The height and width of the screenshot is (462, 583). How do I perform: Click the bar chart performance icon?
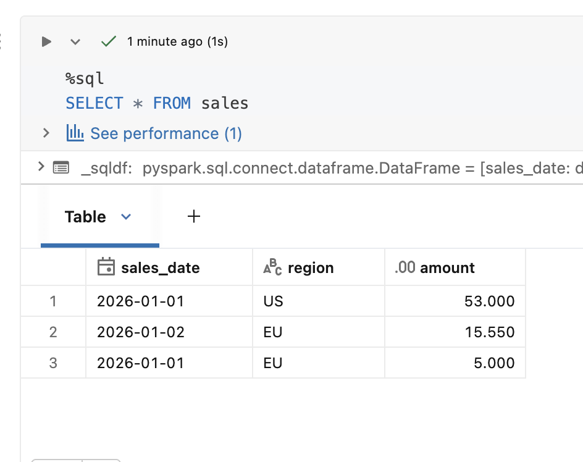(75, 133)
